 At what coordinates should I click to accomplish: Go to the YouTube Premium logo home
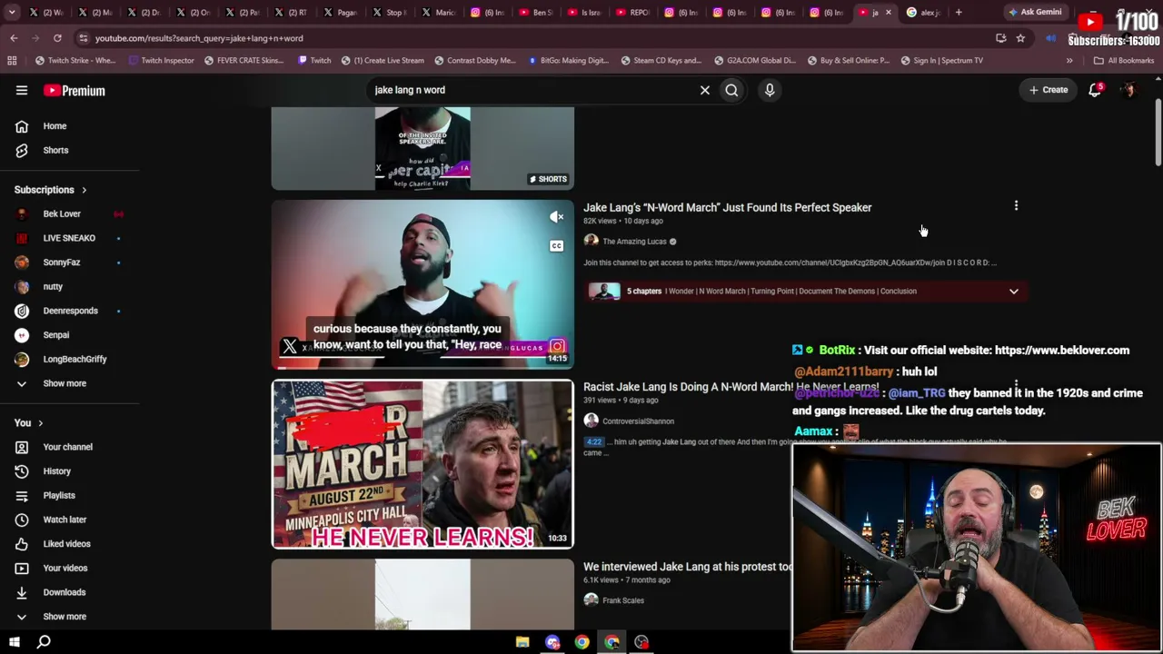[x=75, y=90]
